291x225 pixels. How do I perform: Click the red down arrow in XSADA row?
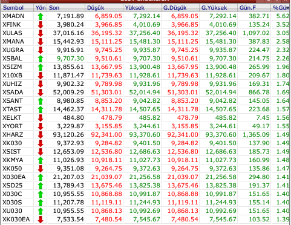point(41,93)
